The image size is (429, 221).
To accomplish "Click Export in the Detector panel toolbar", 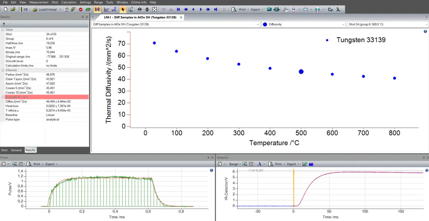I will (291, 164).
